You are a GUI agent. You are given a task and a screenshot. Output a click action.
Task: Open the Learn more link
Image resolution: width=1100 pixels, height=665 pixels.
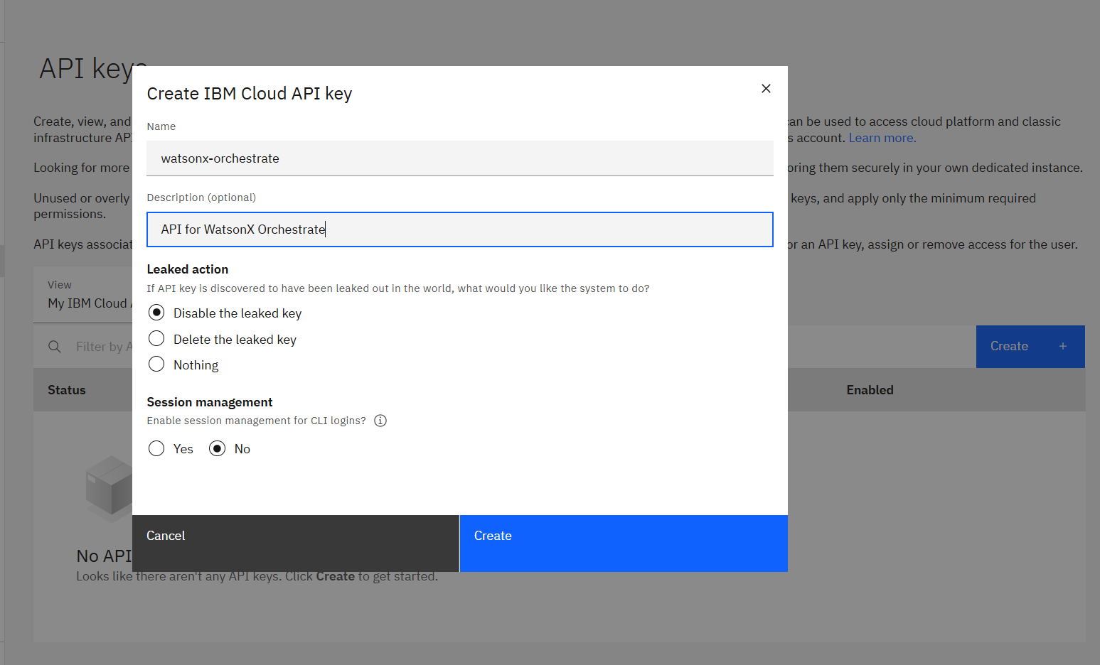pyautogui.click(x=882, y=138)
